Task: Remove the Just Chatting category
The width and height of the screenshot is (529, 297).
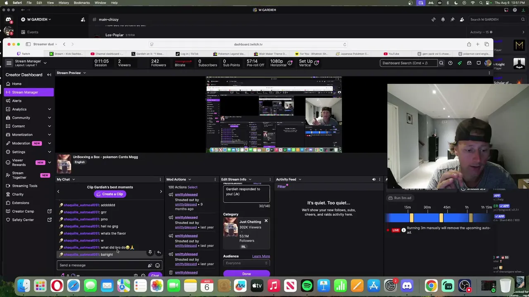Action: click(266, 221)
